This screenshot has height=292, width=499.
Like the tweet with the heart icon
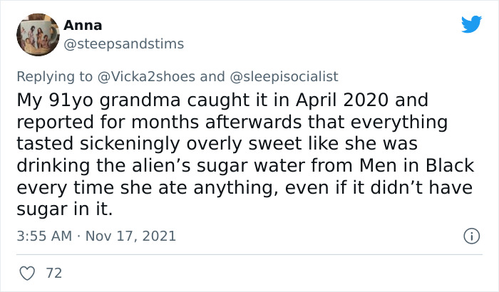coord(29,272)
